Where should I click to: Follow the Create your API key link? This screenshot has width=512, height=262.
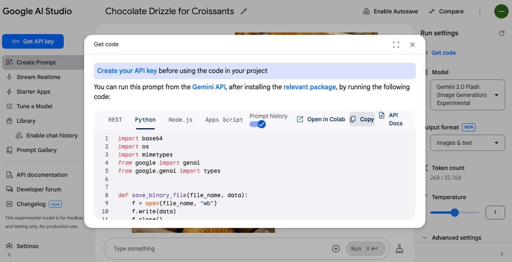click(x=127, y=71)
